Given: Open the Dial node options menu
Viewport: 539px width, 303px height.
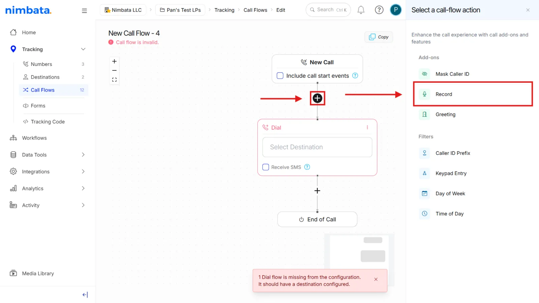Looking at the screenshot, I should (367, 128).
